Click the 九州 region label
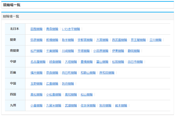 tap(13, 105)
